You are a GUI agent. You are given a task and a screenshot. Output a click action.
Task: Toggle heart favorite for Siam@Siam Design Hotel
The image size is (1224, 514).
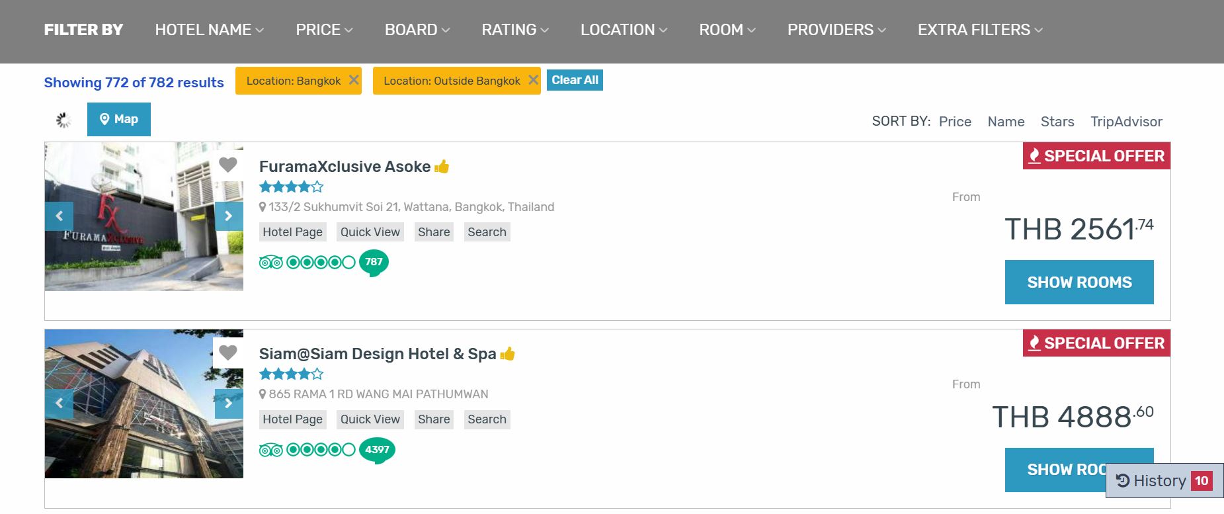pos(227,353)
